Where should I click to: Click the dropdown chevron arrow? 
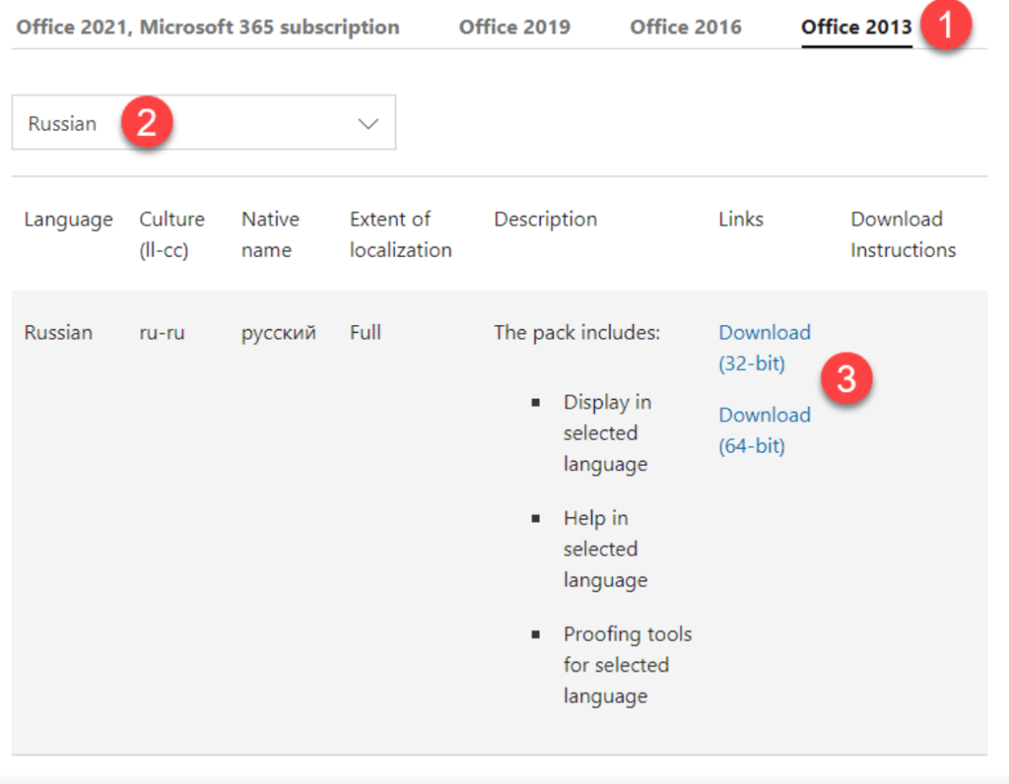(368, 124)
